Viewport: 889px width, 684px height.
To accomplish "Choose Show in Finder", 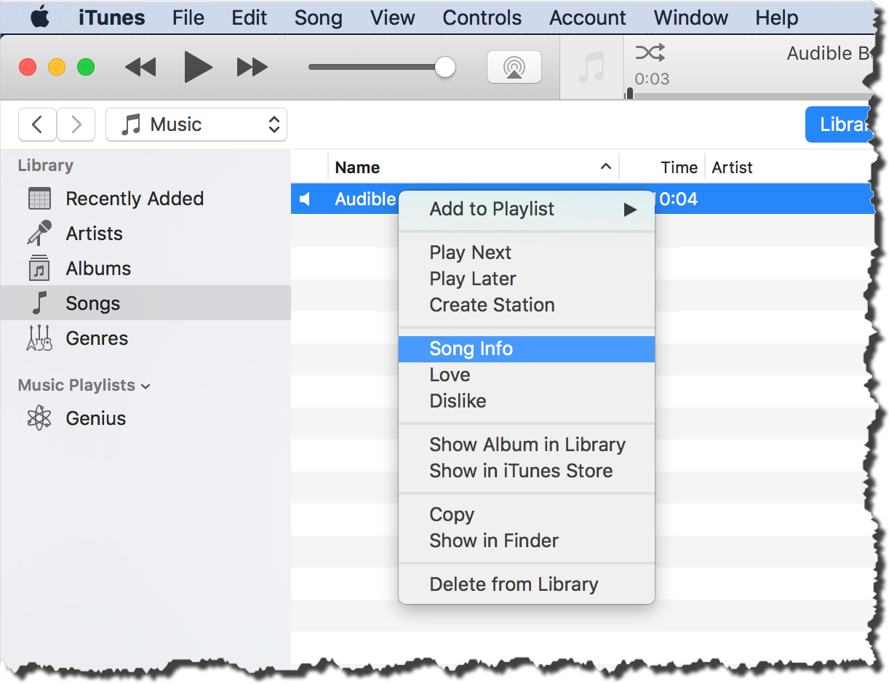I will (x=527, y=541).
